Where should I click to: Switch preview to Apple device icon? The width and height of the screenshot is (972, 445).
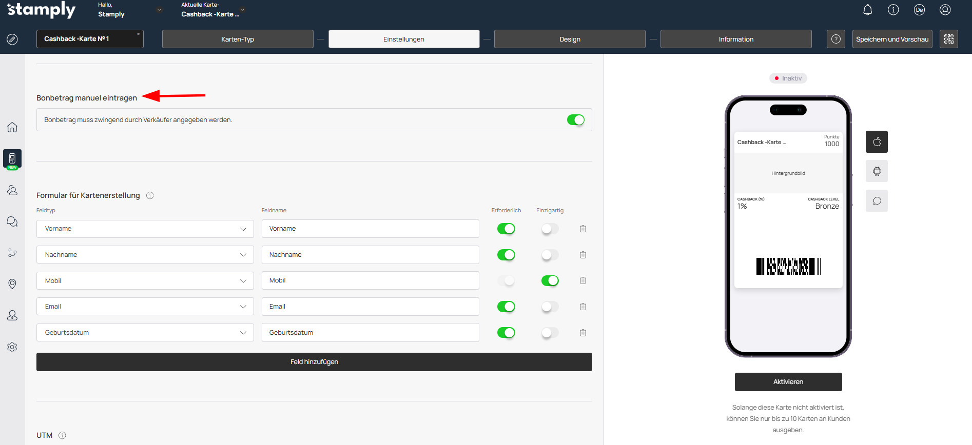[x=877, y=142]
